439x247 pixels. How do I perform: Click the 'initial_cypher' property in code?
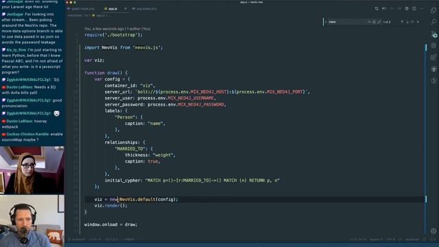tap(123, 180)
